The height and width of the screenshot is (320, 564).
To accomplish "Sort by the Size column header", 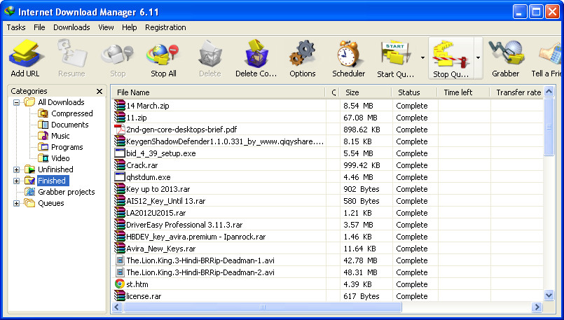I will (365, 92).
